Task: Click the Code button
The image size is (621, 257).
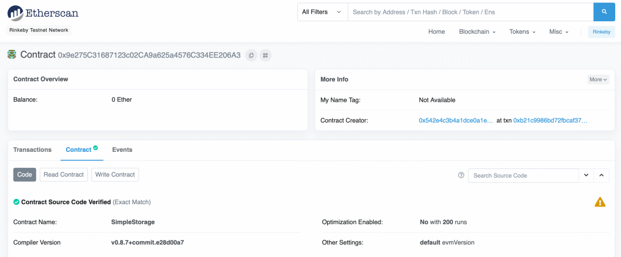Action: pyautogui.click(x=25, y=175)
